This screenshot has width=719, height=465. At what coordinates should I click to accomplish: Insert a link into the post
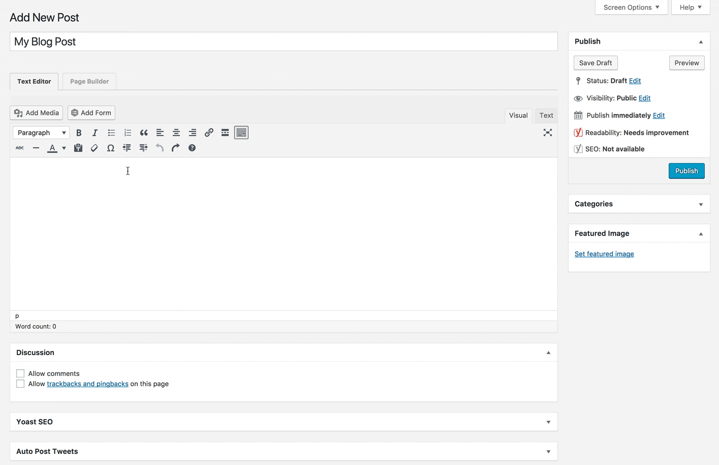tap(208, 132)
